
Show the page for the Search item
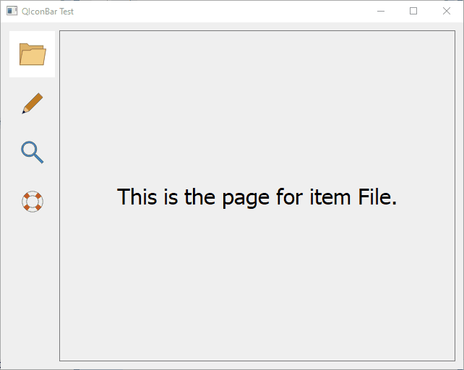coord(33,152)
